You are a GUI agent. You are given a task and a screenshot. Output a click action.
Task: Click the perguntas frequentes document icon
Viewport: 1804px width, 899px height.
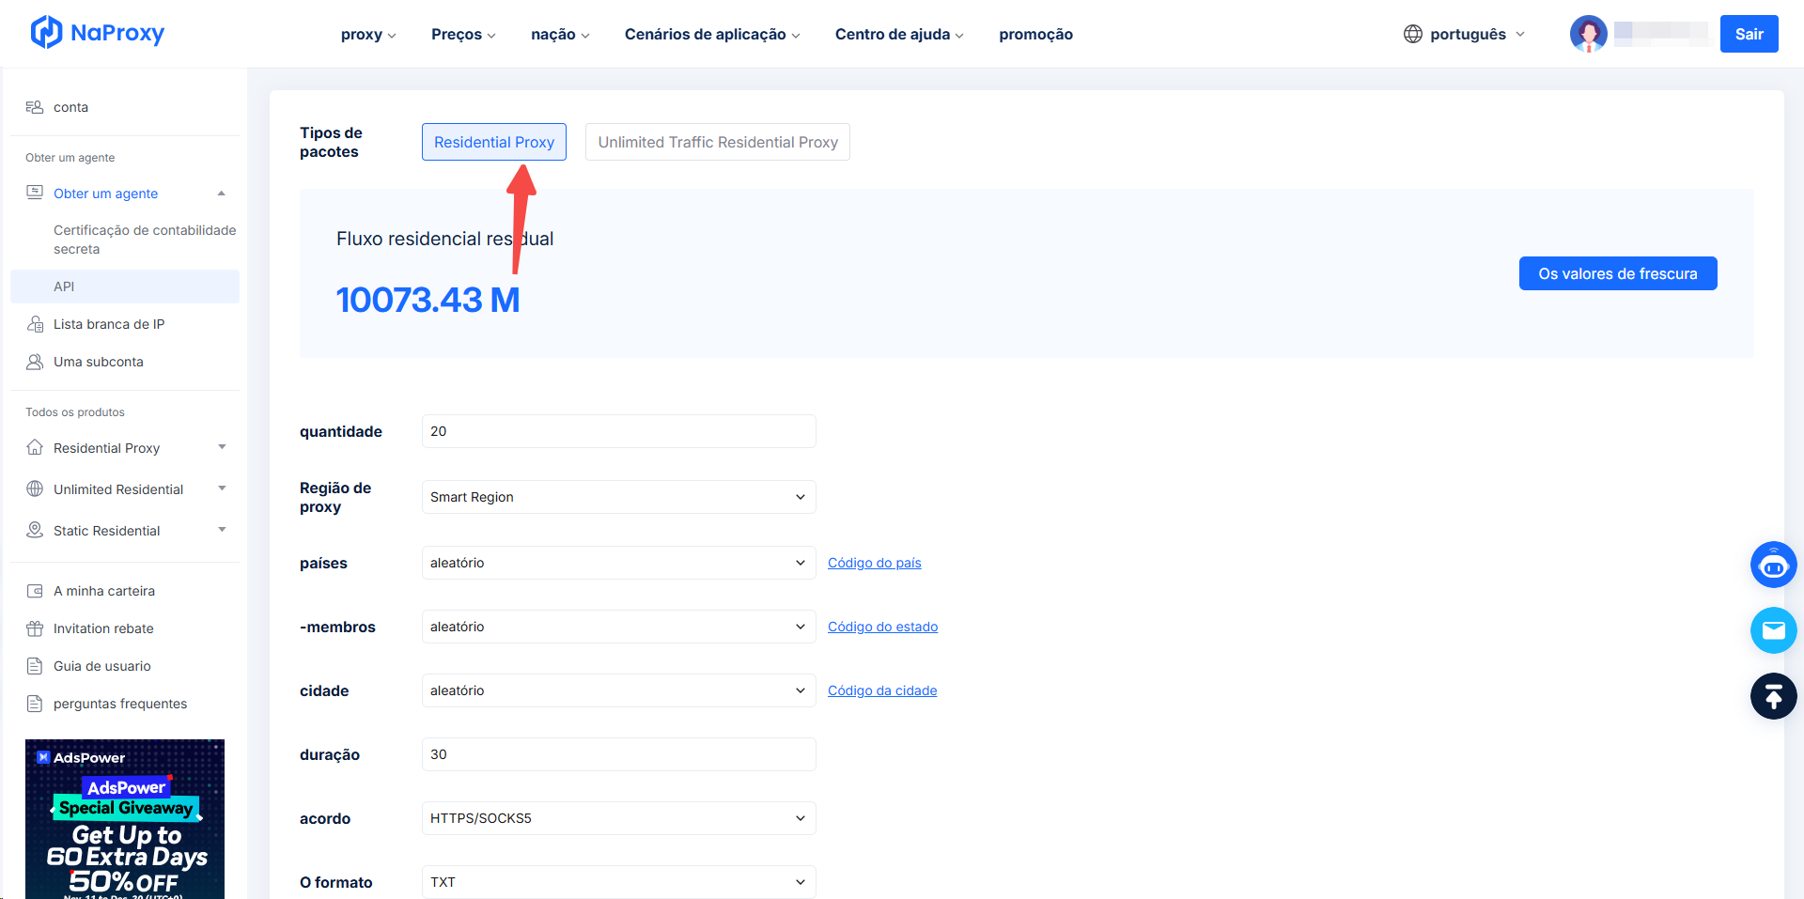tap(35, 704)
